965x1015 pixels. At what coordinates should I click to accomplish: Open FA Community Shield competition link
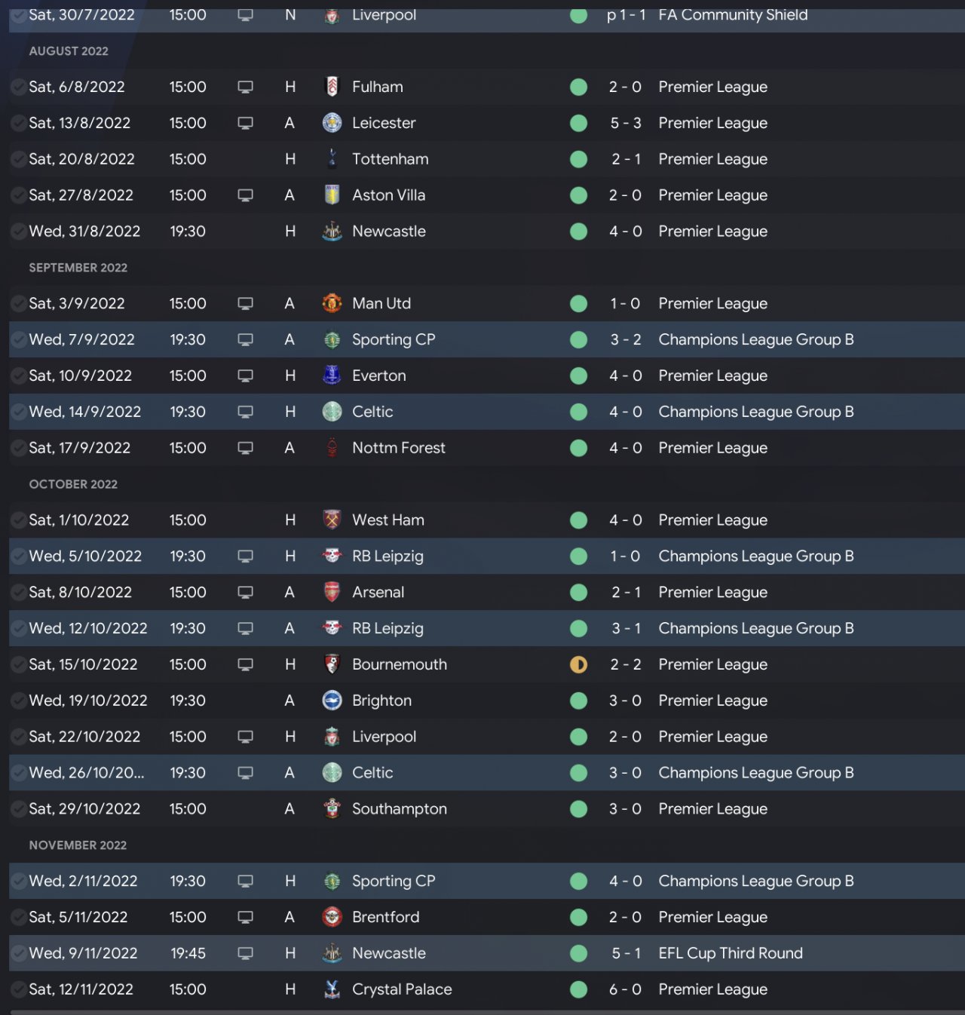pyautogui.click(x=733, y=15)
